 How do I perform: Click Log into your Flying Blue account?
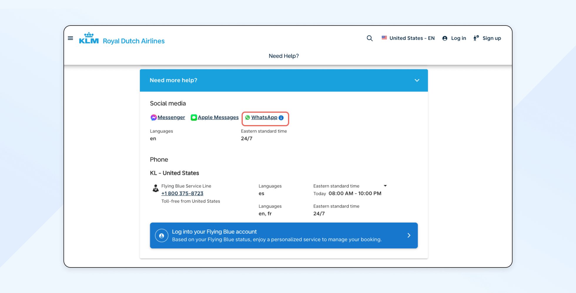tap(284, 235)
